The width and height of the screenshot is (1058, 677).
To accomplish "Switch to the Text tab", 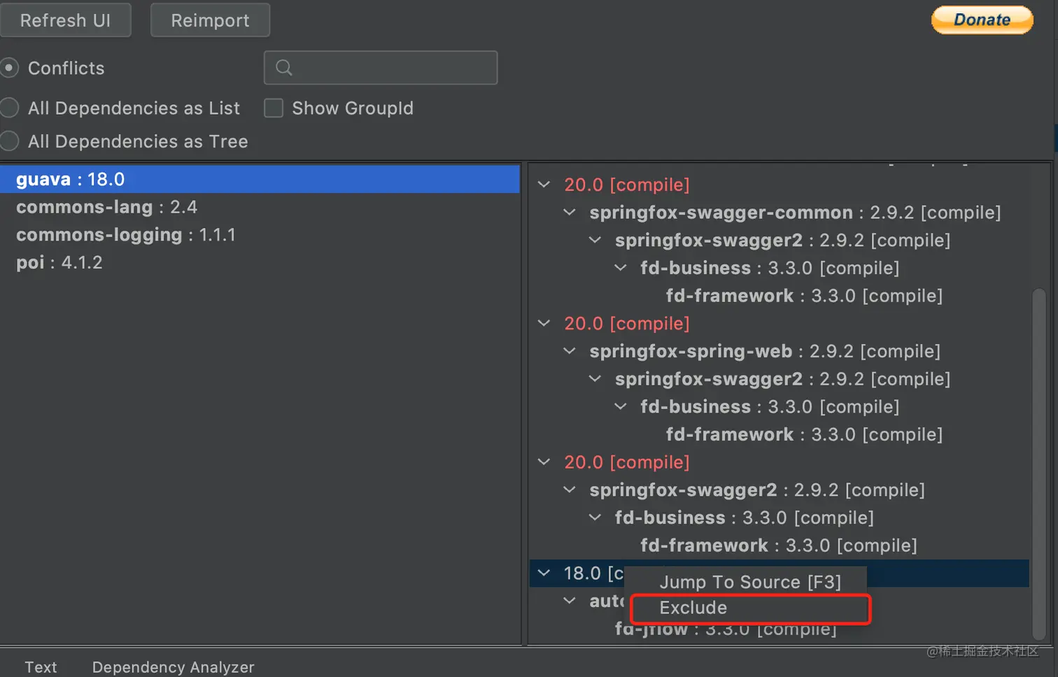I will (x=41, y=667).
